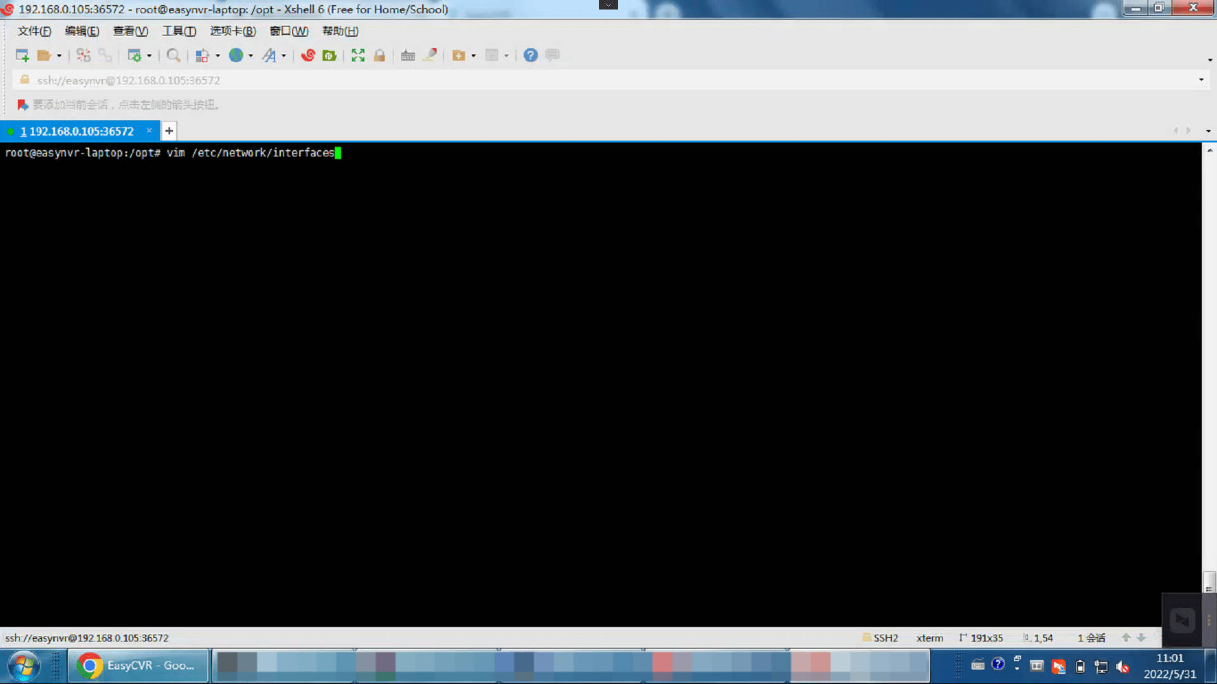This screenshot has width=1217, height=684.
Task: Open the Xmanager red swirl toolbar icon
Action: 308,56
